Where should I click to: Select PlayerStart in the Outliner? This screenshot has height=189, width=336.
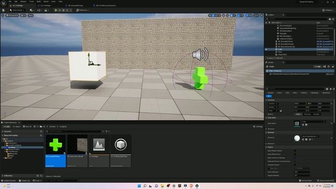pos(282,55)
